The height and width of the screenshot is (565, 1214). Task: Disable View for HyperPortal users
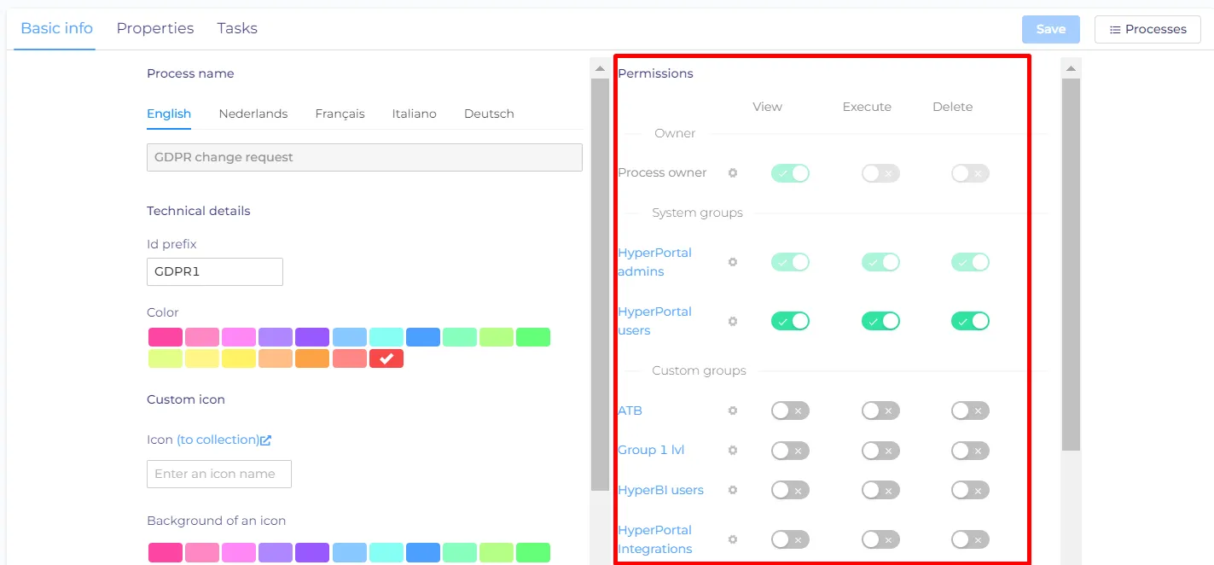(x=790, y=321)
